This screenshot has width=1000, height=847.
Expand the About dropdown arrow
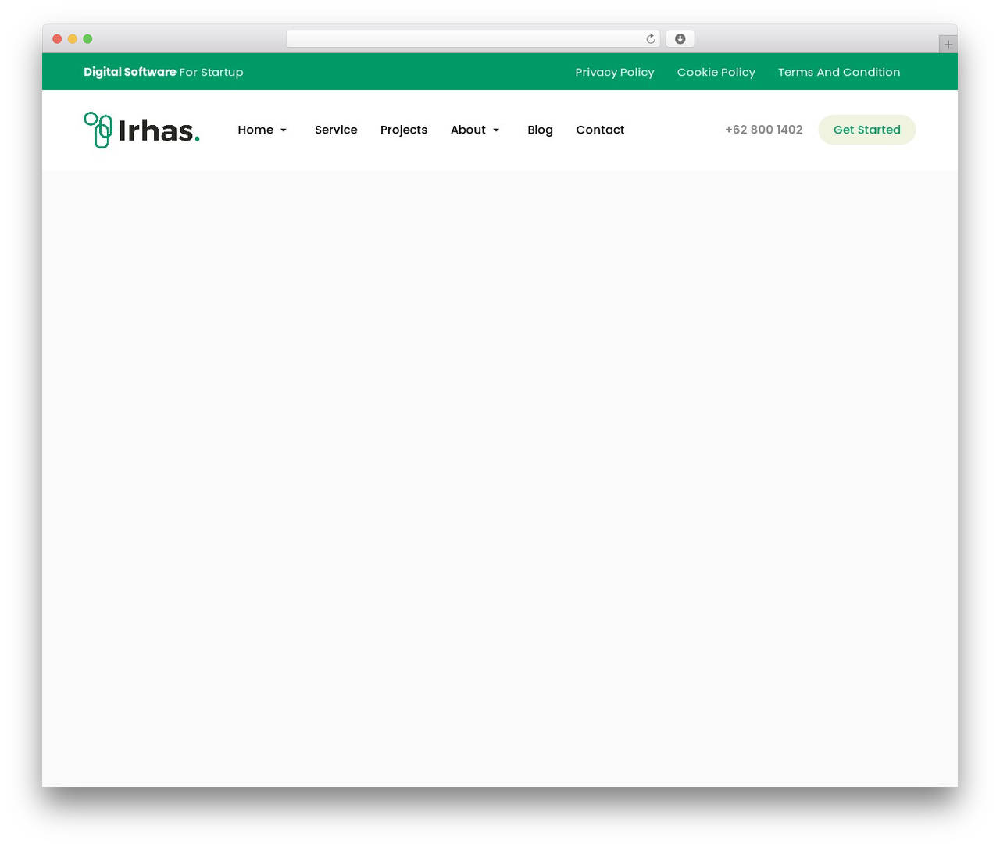(496, 130)
